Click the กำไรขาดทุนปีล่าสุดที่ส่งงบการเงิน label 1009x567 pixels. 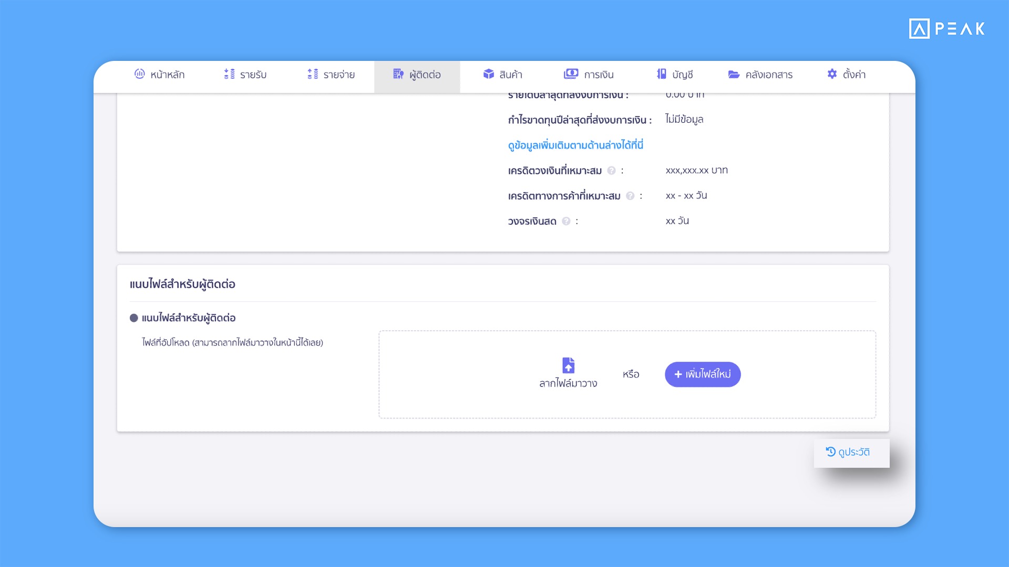(580, 120)
